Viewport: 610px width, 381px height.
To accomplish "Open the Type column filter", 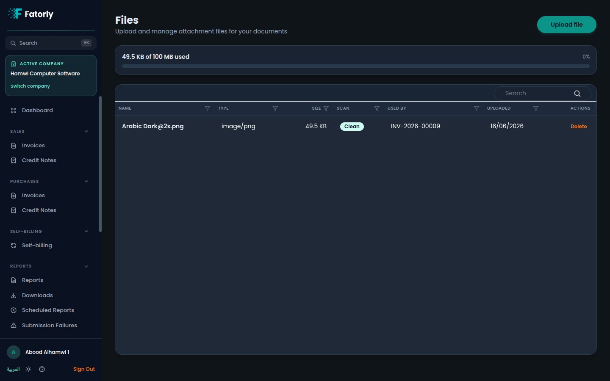I will pos(275,108).
